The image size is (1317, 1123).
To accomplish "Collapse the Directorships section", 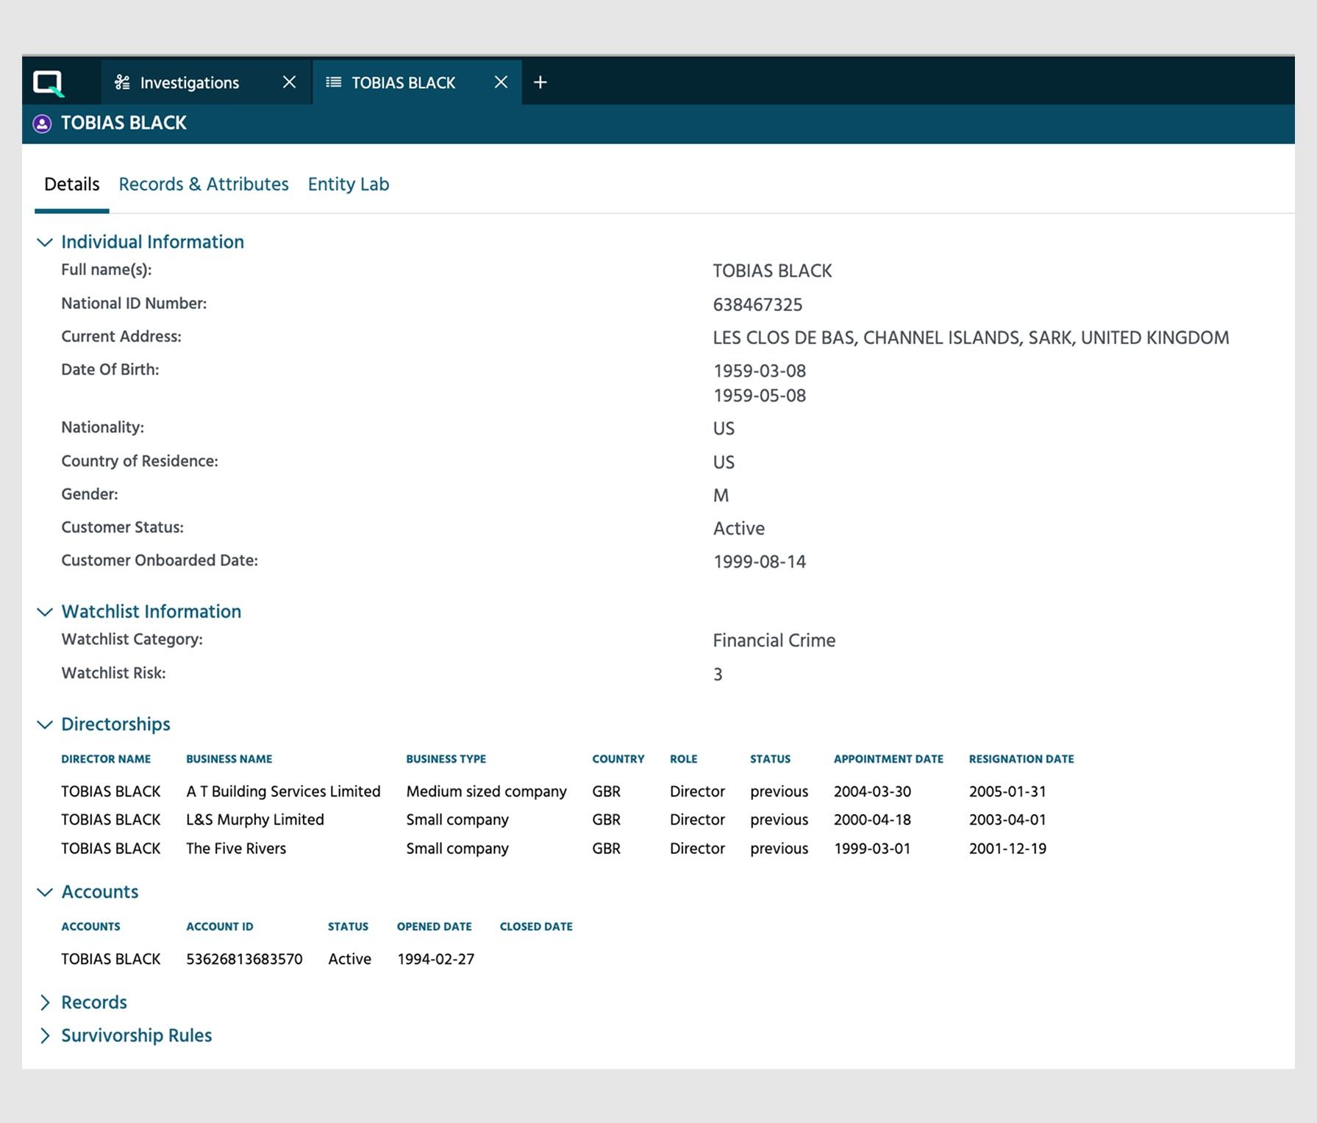I will (44, 724).
